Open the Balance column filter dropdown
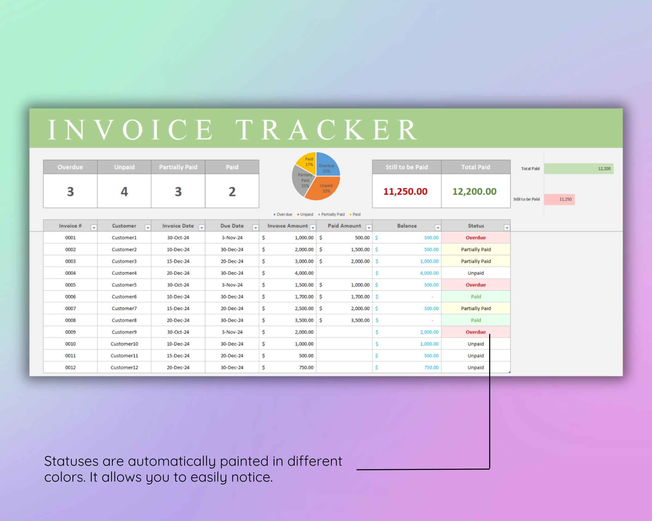Screen dimensions: 652x521 438,228
